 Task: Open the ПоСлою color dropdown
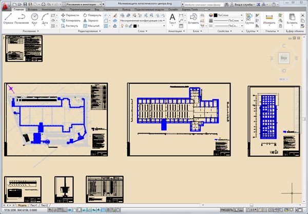pos(228,15)
